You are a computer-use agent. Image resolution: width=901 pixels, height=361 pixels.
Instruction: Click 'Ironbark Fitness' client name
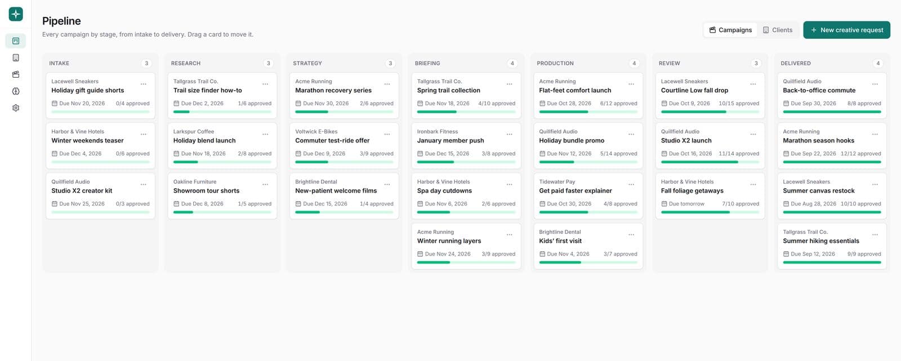pyautogui.click(x=438, y=132)
